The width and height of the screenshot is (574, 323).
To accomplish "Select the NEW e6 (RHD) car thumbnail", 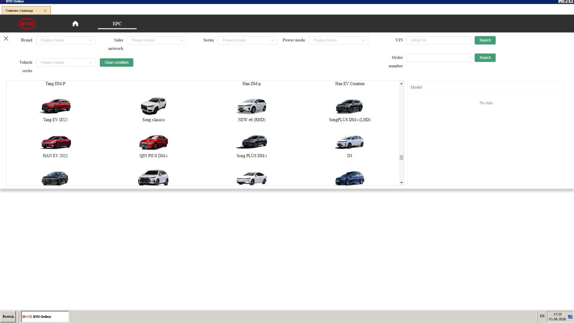I will point(251,106).
